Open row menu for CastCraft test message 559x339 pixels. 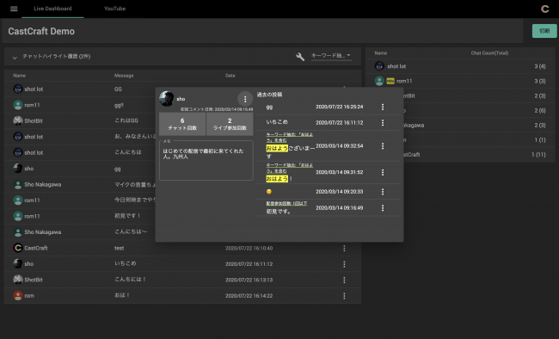344,248
